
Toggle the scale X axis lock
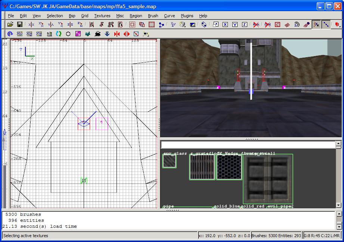pos(225,24)
